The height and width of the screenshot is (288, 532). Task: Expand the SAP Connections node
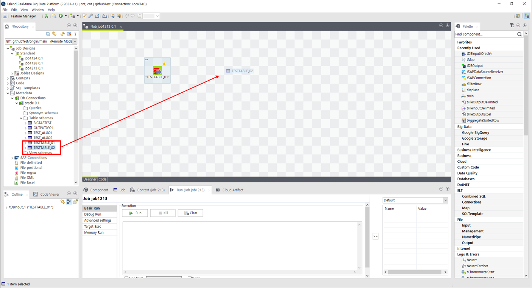click(12, 158)
